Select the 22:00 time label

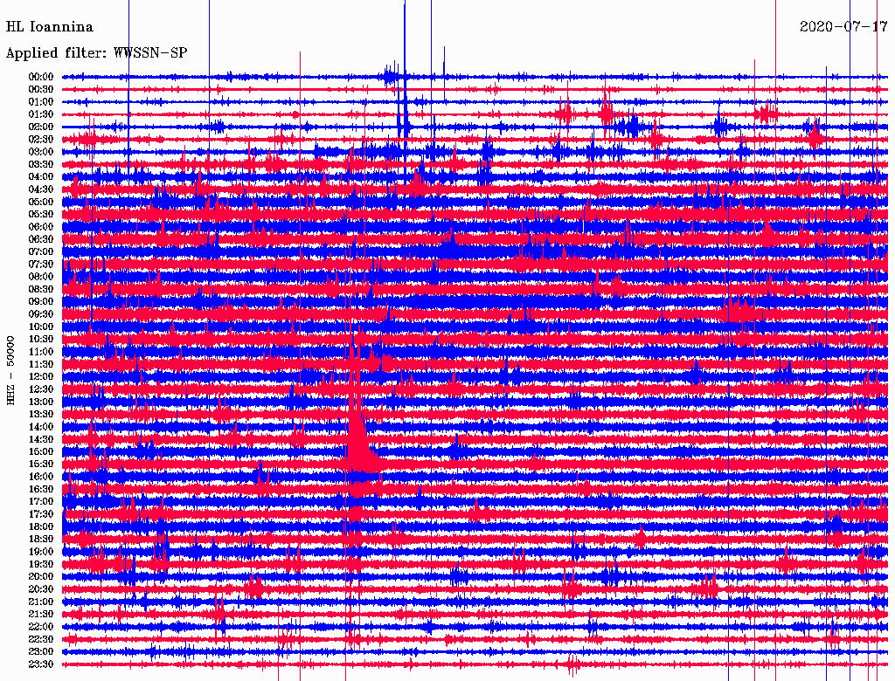41,627
